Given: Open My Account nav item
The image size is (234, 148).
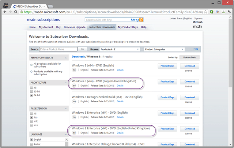Looking at the screenshot, I should tap(46, 27).
